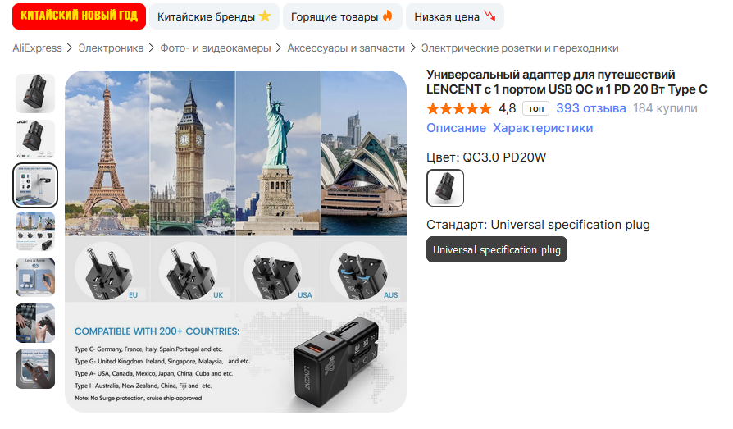This screenshot has width=733, height=429.
Task: Go to AliExpress home breadcrumb
Action: (37, 48)
